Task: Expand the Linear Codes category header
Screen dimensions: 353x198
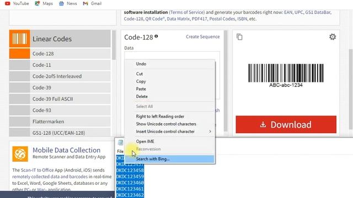Action: [x=60, y=38]
